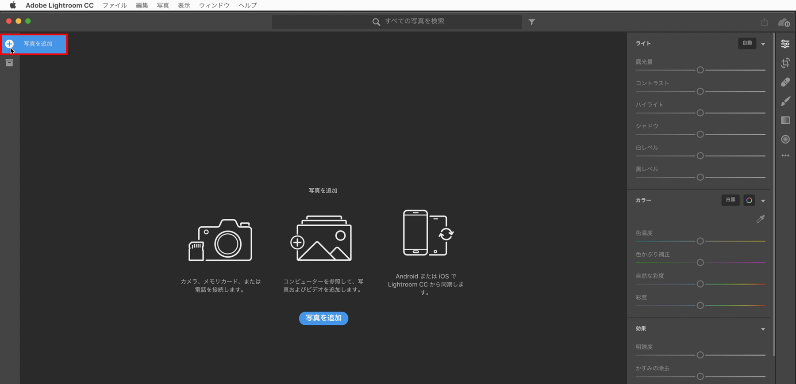Click the 色温度 slider handle
The width and height of the screenshot is (796, 384).
(x=700, y=241)
